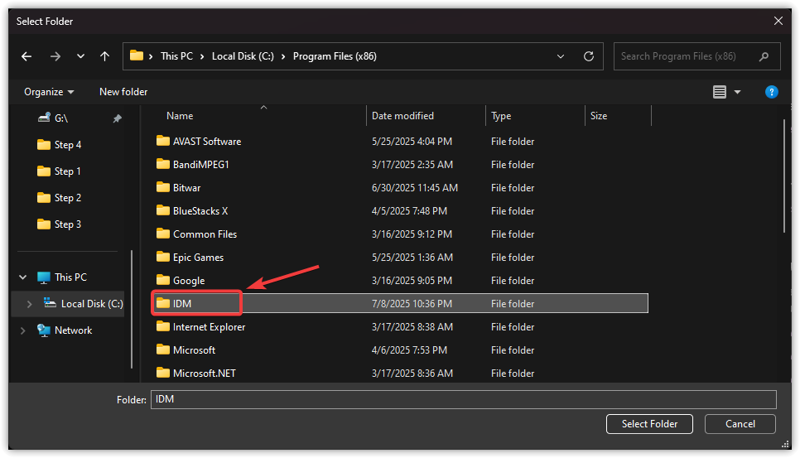This screenshot has height=458, width=800.
Task: Select This PC in the navigation pane
Action: tap(70, 277)
